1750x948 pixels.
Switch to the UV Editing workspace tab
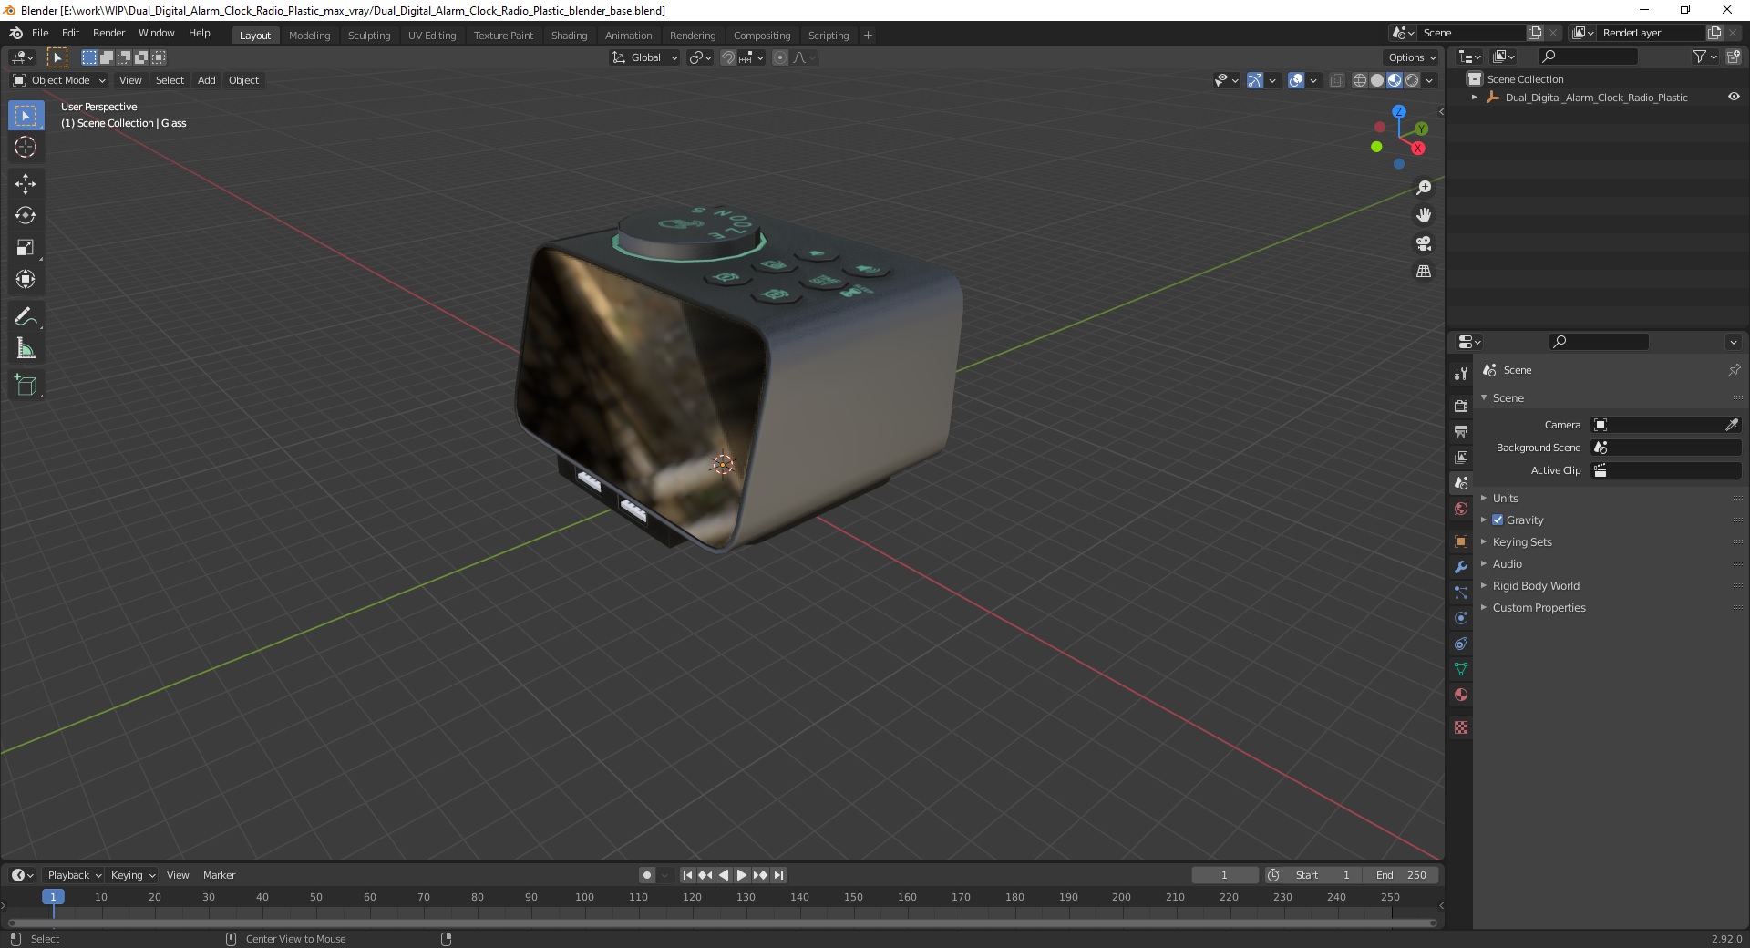[432, 36]
